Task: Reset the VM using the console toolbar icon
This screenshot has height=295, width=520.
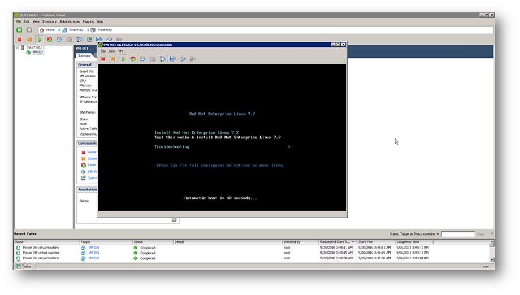Action: [132, 58]
